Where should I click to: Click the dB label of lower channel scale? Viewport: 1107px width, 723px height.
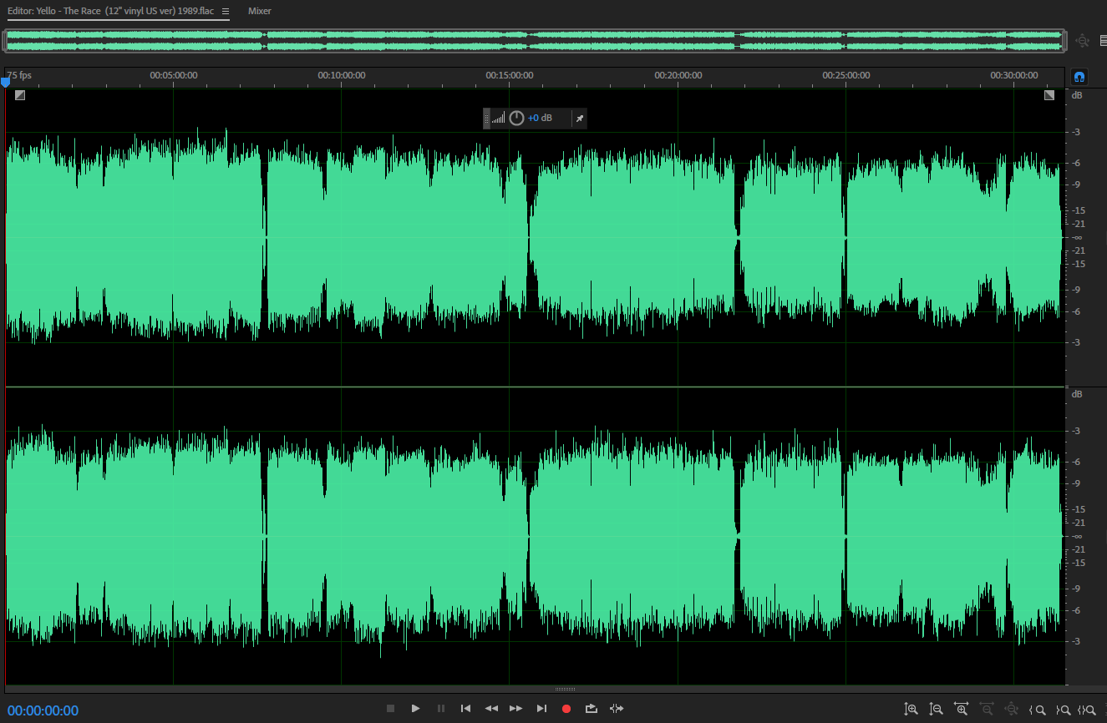click(x=1077, y=394)
